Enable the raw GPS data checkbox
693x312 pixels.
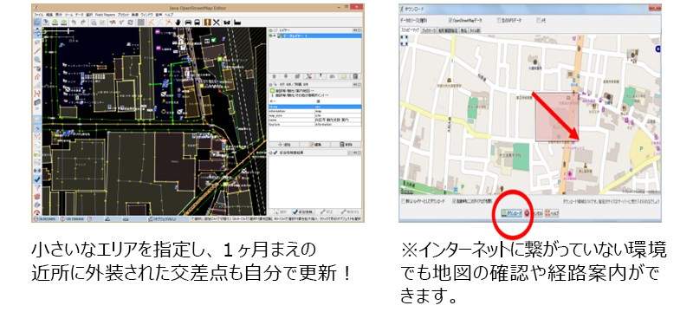click(499, 20)
